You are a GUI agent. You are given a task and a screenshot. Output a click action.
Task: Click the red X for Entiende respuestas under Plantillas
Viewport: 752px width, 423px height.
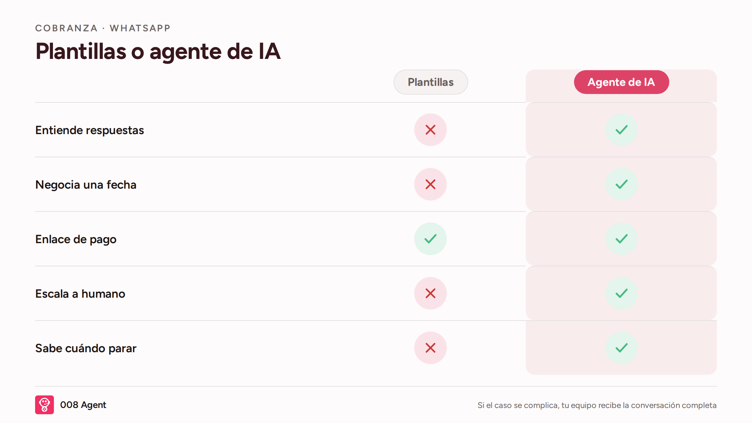click(431, 130)
